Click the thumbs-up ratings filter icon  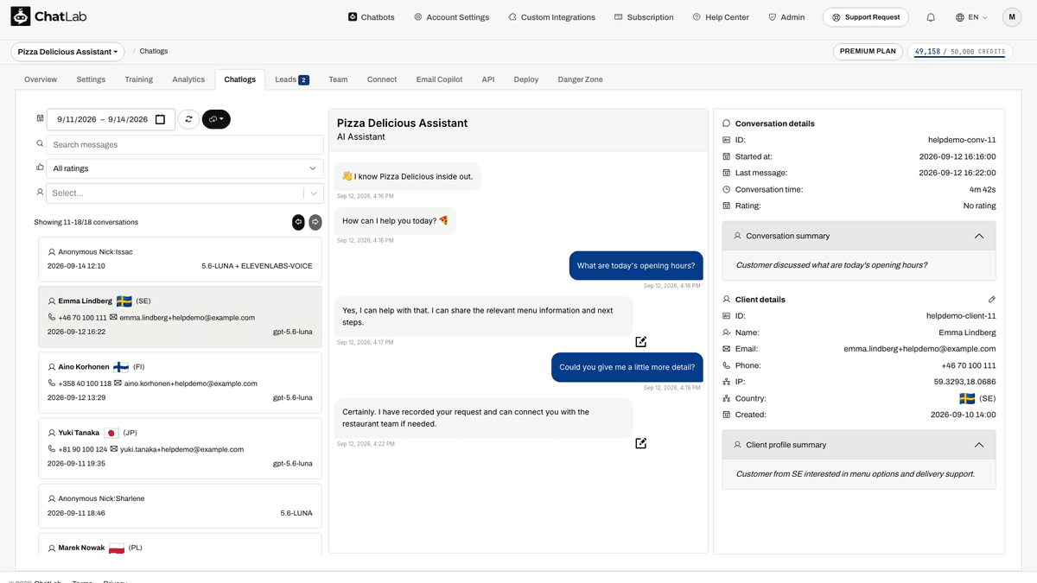click(40, 168)
